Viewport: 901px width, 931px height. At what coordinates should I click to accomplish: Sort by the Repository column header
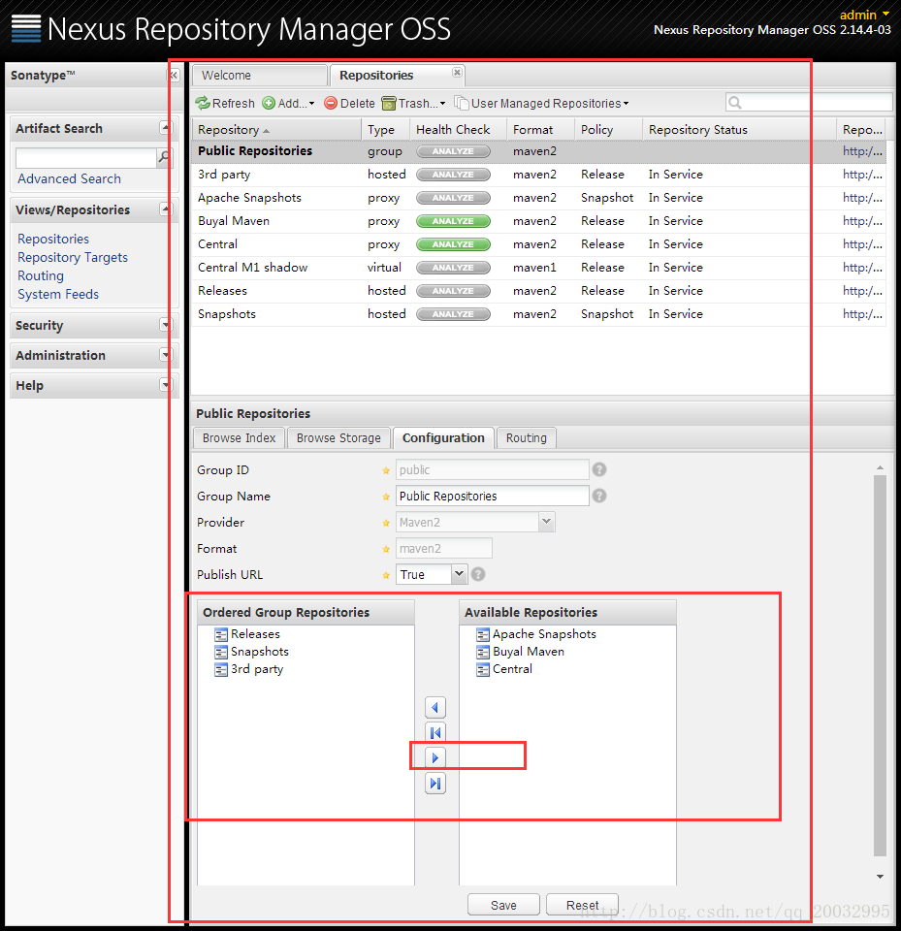[x=276, y=129]
